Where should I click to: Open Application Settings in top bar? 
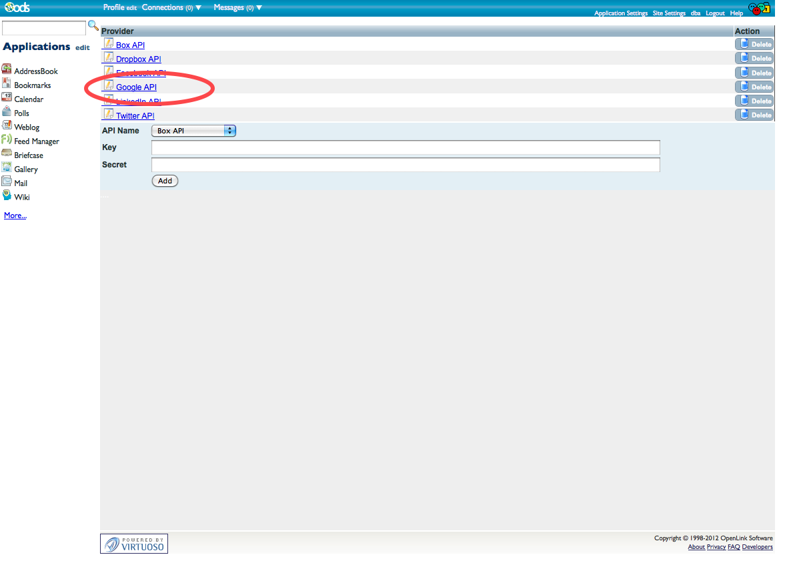[620, 13]
